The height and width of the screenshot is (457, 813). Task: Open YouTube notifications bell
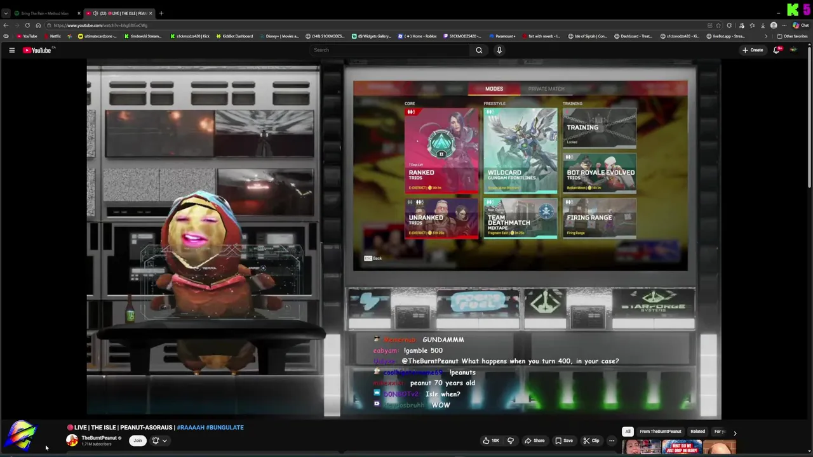click(776, 50)
